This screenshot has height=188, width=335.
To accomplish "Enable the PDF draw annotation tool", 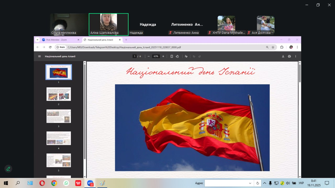I will (x=186, y=56).
